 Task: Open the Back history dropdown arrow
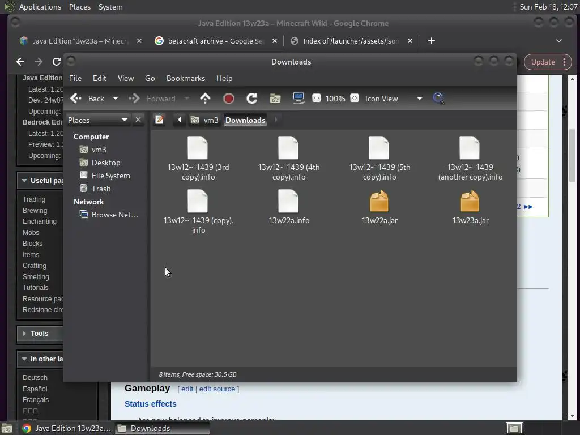point(116,99)
